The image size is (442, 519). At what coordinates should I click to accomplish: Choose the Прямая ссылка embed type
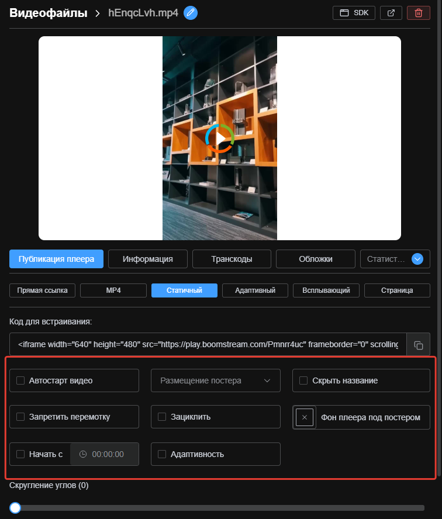coord(42,290)
